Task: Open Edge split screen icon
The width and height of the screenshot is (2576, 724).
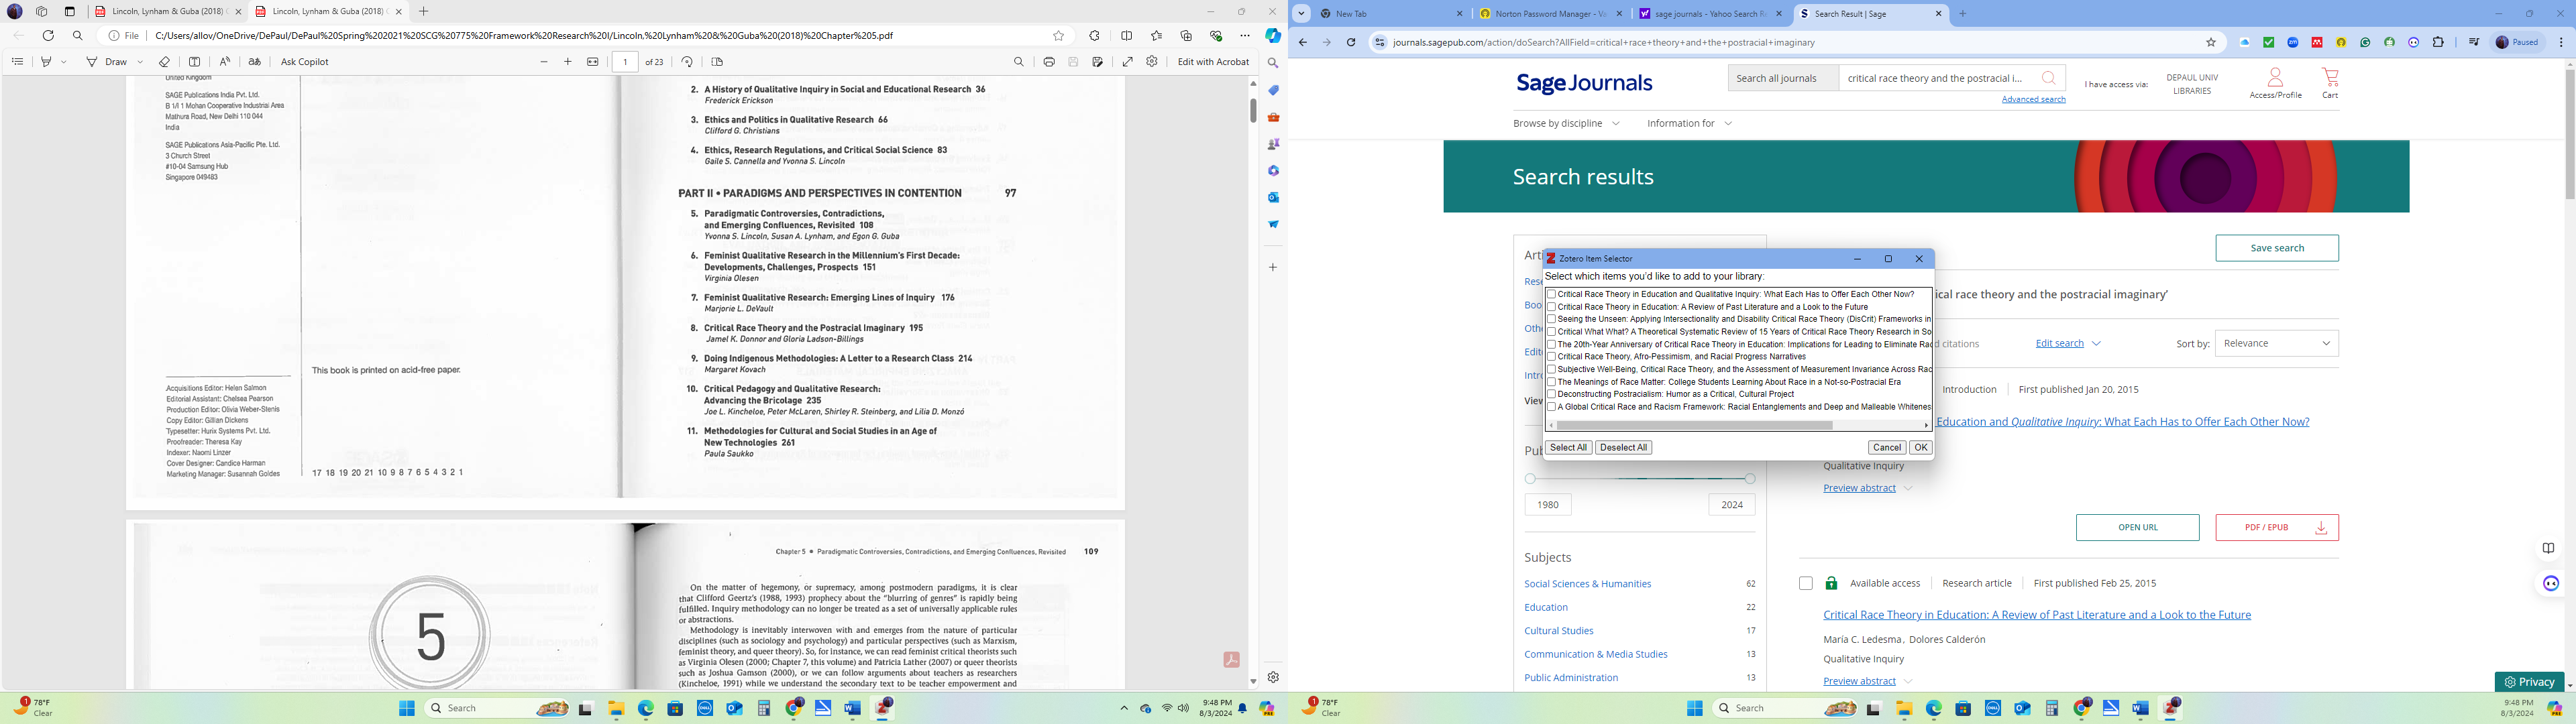Action: click(x=1127, y=36)
